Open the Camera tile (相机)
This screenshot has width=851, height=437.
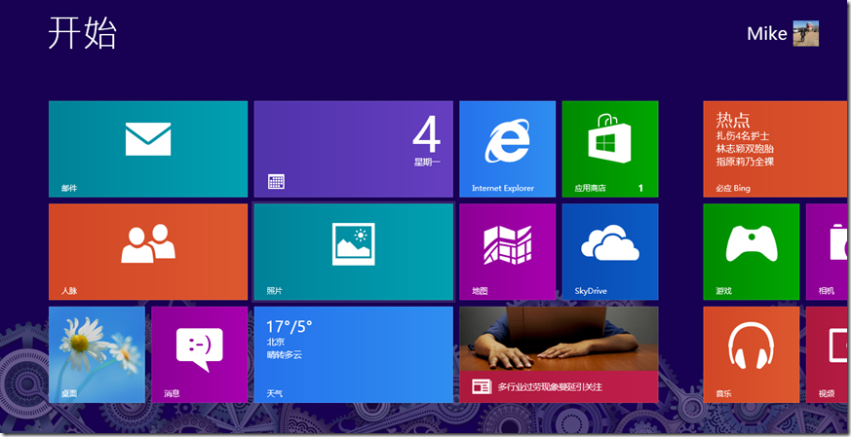pyautogui.click(x=827, y=251)
